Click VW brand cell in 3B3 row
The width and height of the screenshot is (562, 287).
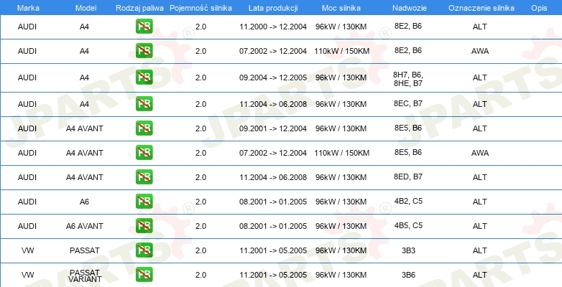27,250
